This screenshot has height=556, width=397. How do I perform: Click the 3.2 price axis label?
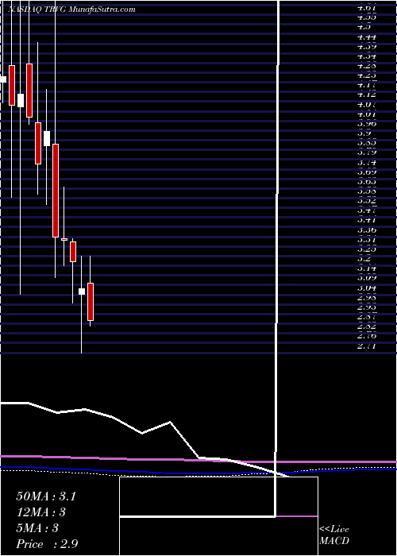pos(364,259)
